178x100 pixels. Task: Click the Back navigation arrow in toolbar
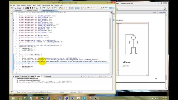click(92, 8)
